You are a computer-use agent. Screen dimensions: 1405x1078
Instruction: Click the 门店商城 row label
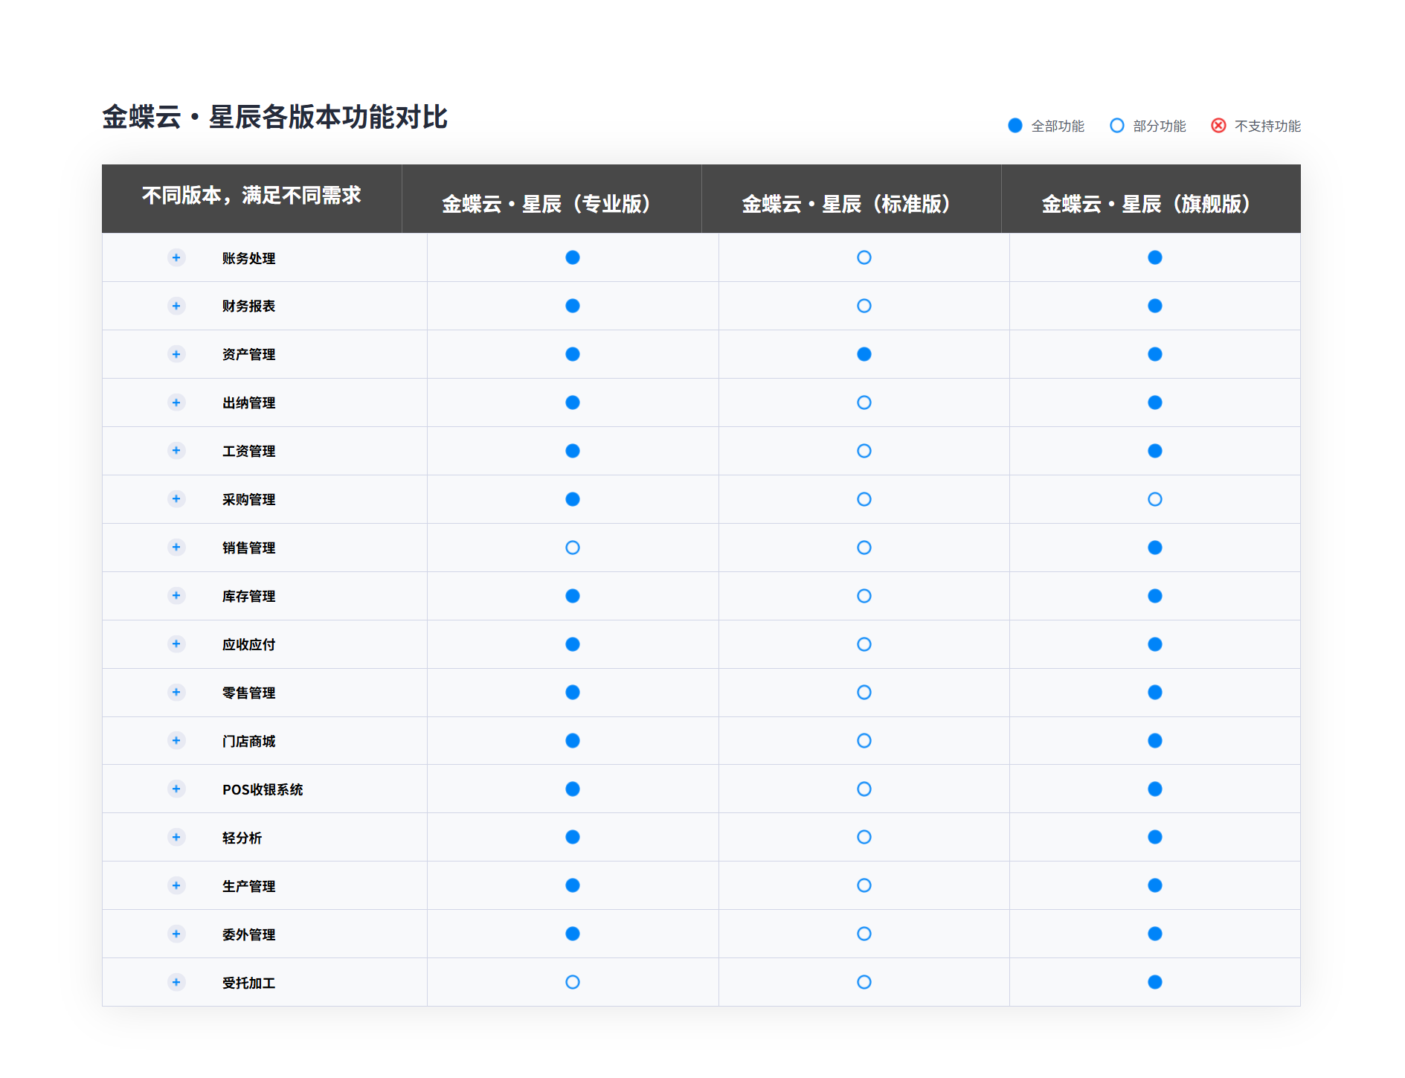(248, 741)
